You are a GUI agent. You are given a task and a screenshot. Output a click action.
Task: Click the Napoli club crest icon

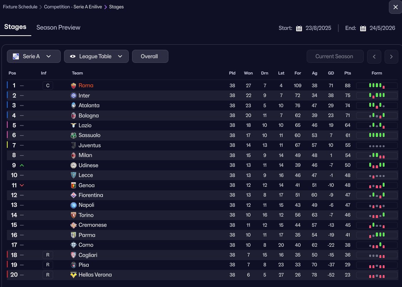[x=73, y=205]
